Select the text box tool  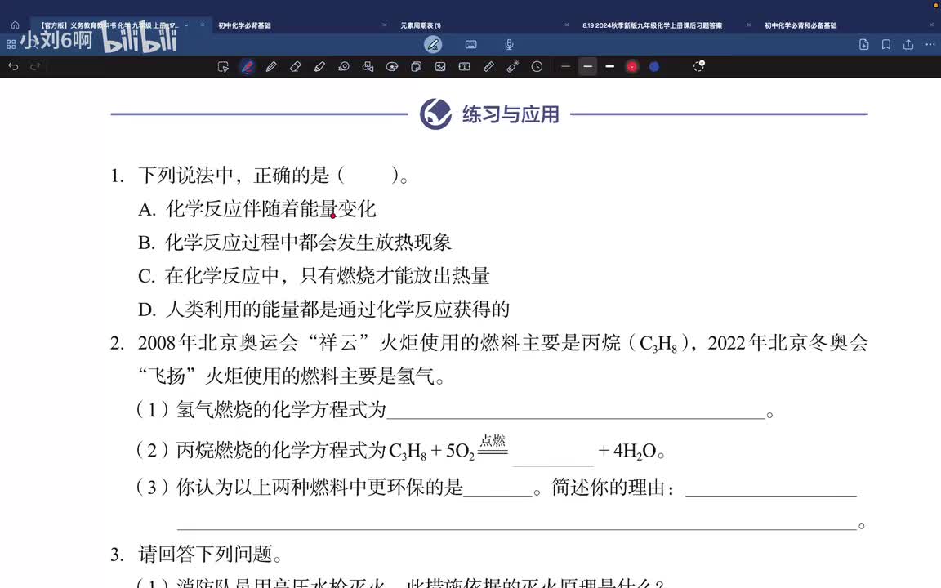[x=465, y=67]
